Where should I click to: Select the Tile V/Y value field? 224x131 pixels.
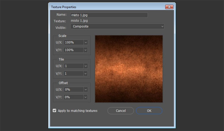click(x=73, y=74)
